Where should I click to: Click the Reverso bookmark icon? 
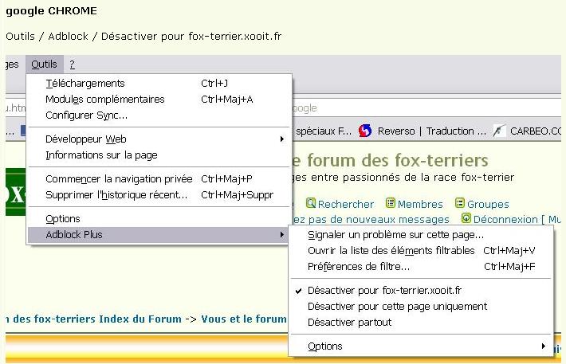coord(365,131)
